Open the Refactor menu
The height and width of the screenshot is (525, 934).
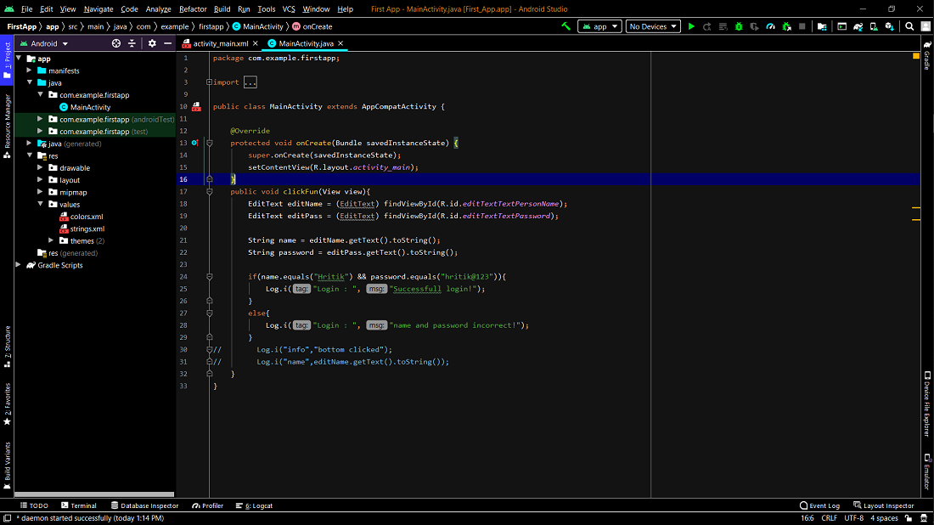pyautogui.click(x=193, y=8)
